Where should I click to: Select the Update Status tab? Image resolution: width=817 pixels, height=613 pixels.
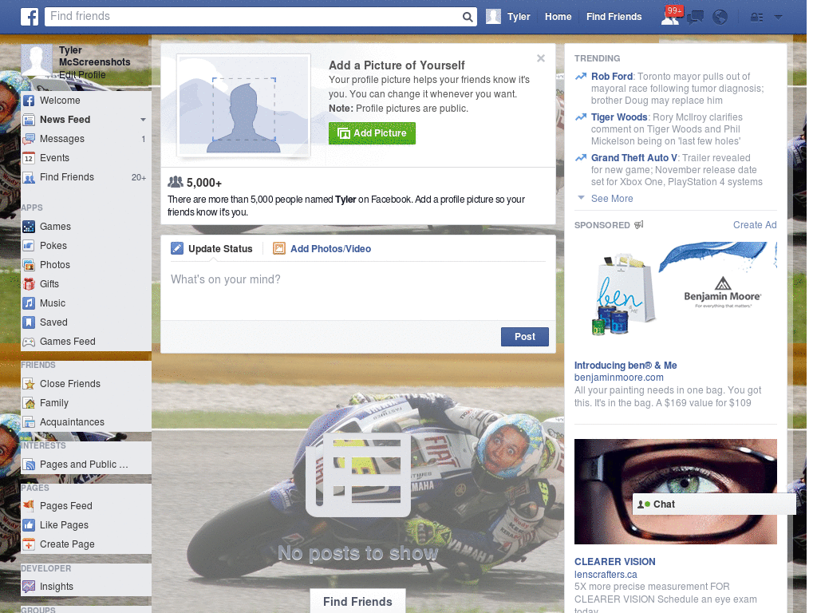click(211, 249)
